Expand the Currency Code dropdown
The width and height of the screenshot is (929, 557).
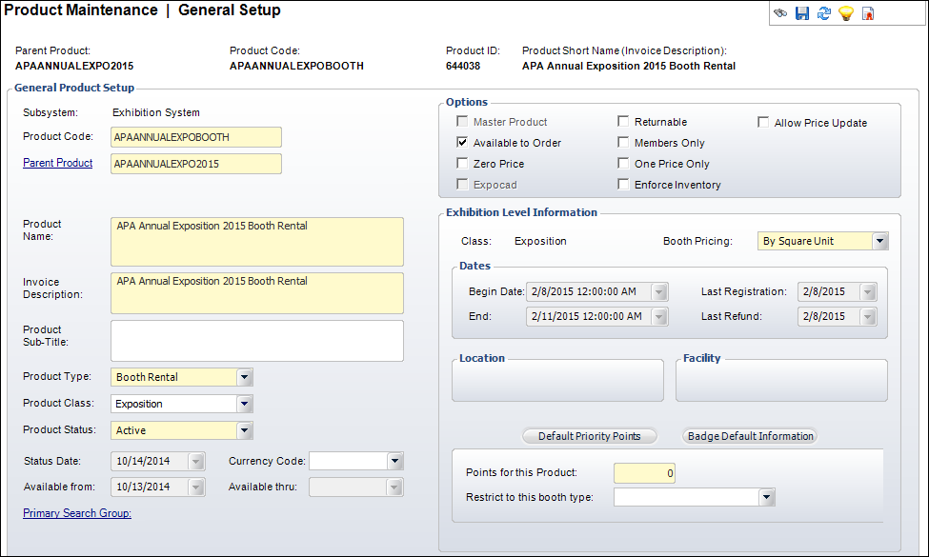coord(394,461)
